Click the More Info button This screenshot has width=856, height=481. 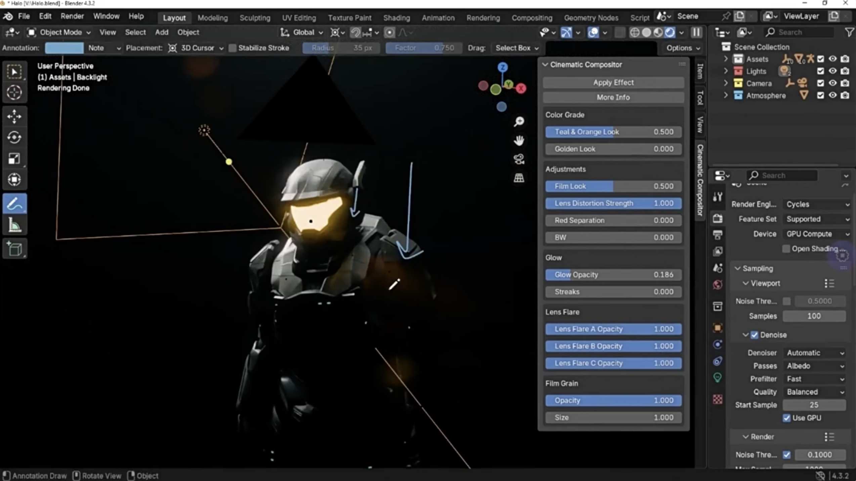[x=613, y=97]
